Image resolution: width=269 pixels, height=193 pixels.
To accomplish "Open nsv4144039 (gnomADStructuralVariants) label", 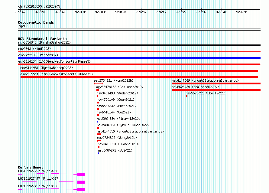I will tap(130, 131).
